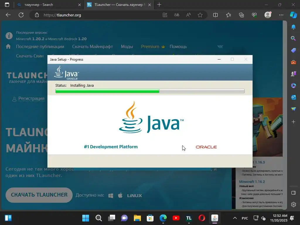This screenshot has height=225, width=300.
Task: Open Microsoft 365 in Edge sidebar
Action: [294, 86]
